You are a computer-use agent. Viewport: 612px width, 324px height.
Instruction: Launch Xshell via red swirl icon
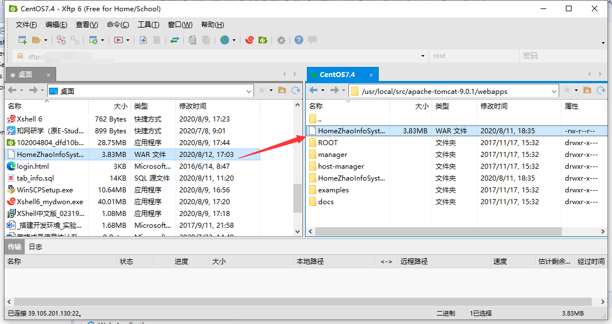coord(250,40)
